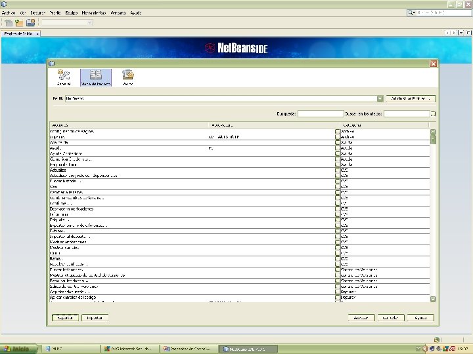
Task: Expand the Perfil NetBeans dropdown
Action: click(380, 98)
